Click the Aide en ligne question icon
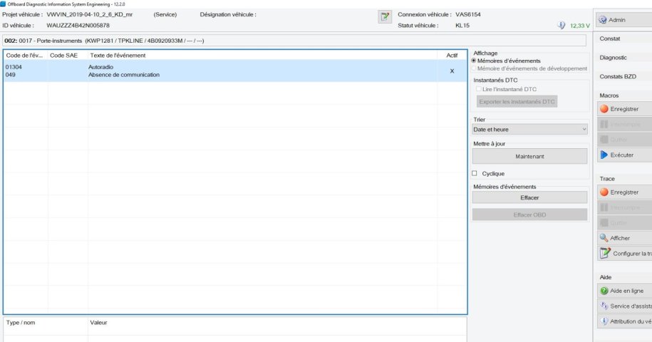Screen dimensions: 652x342 (x=604, y=291)
